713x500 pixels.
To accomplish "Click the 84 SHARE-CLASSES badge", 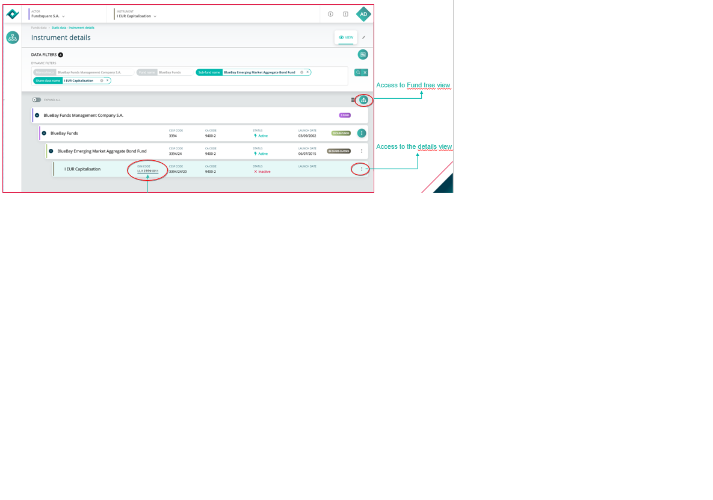I will (x=339, y=151).
